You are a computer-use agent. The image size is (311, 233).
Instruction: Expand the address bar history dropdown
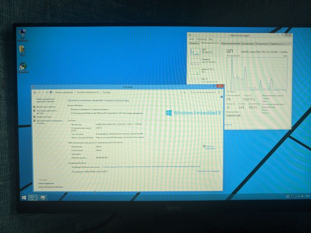(181, 92)
